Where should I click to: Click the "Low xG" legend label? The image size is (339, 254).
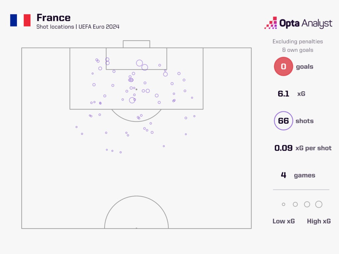283,221
